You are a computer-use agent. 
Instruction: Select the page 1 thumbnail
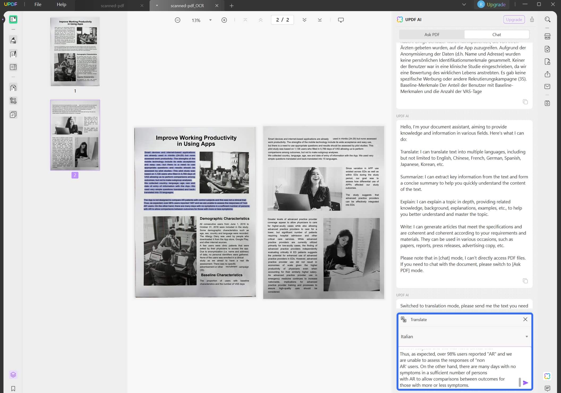[x=75, y=52]
